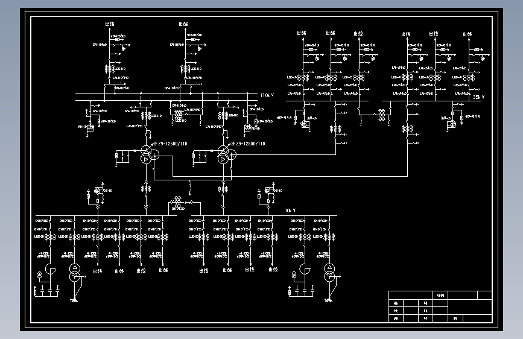Click the first 110kV 出线 label at top left
The image size is (523, 339).
[x=110, y=24]
